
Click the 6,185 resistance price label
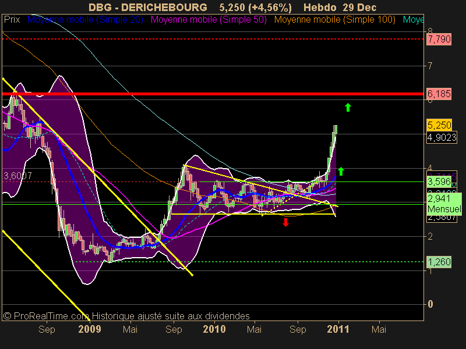point(439,94)
